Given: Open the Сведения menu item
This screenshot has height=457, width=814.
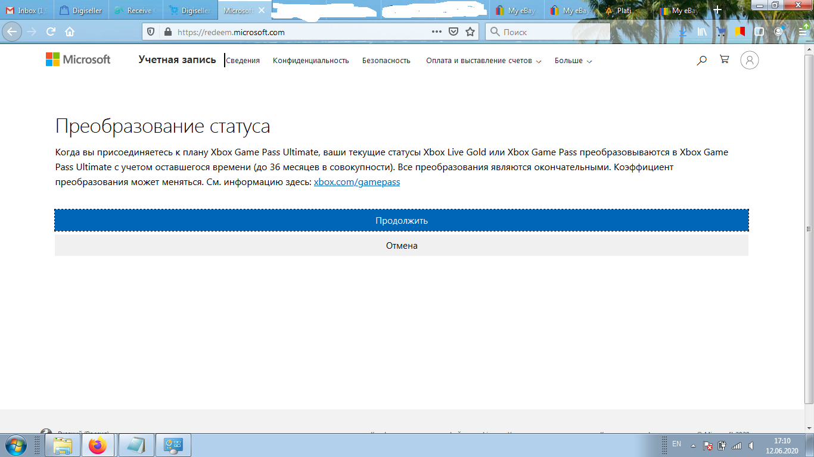Looking at the screenshot, I should click(x=243, y=60).
